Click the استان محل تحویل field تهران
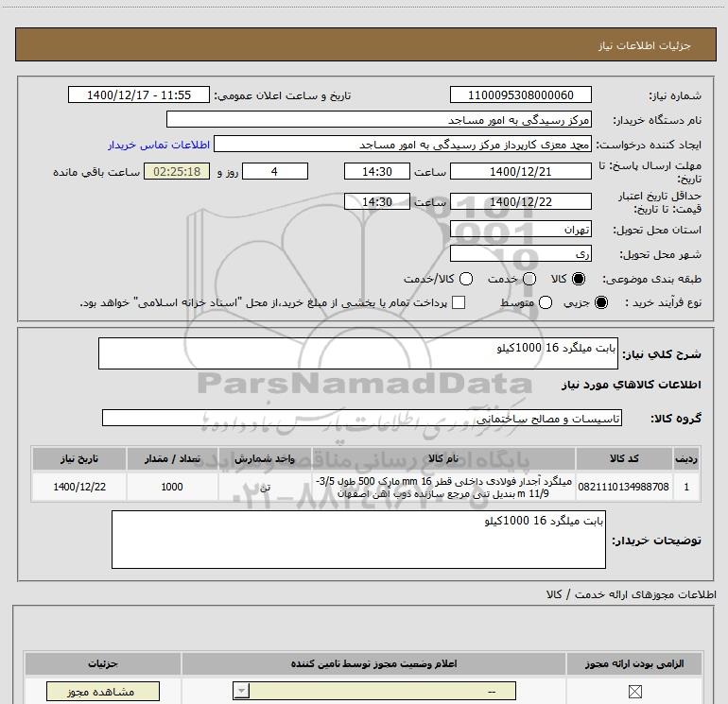 pos(520,230)
